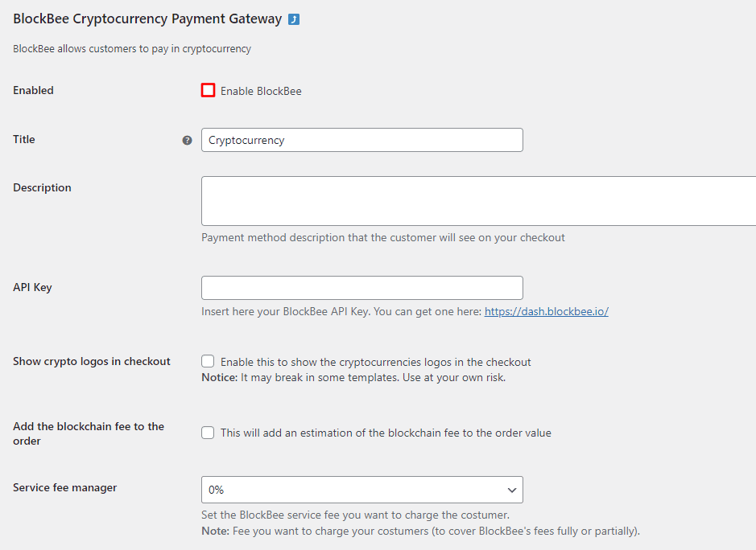Check Show crypto logos in checkout option
756x550 pixels.
208,361
